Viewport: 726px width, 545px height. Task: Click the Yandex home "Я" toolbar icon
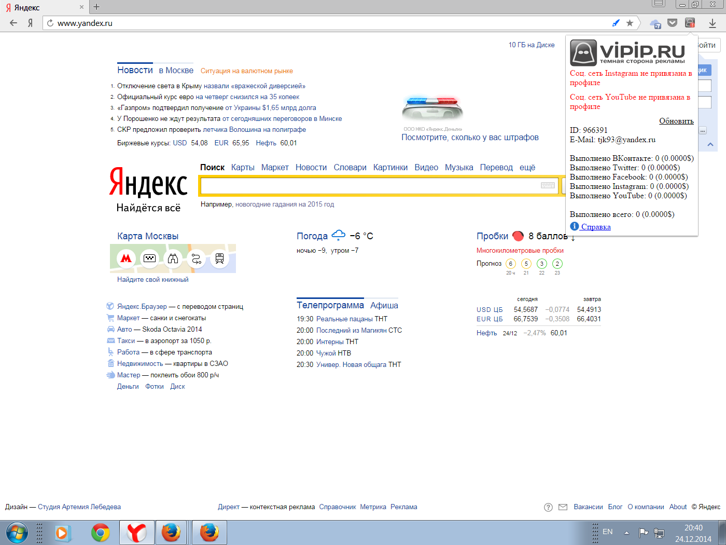(31, 23)
